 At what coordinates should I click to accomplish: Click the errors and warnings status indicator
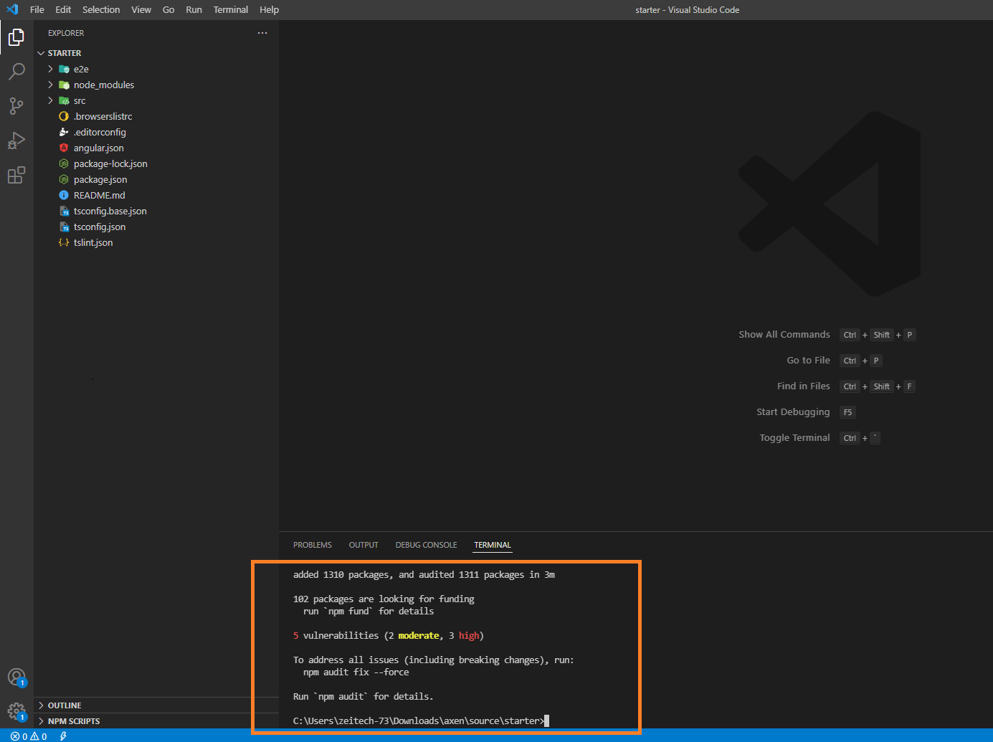coord(29,736)
